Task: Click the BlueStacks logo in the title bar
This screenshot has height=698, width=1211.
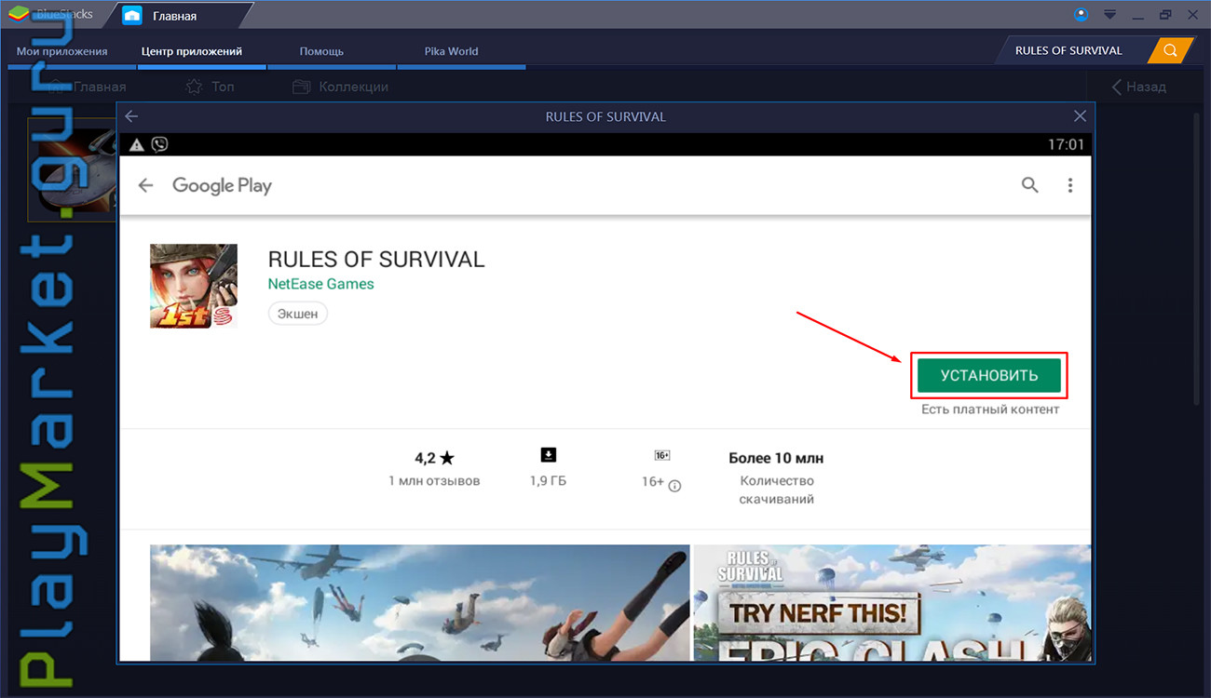Action: tap(19, 14)
